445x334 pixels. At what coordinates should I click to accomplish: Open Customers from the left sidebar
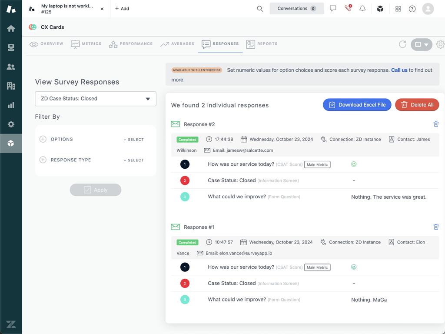11,67
